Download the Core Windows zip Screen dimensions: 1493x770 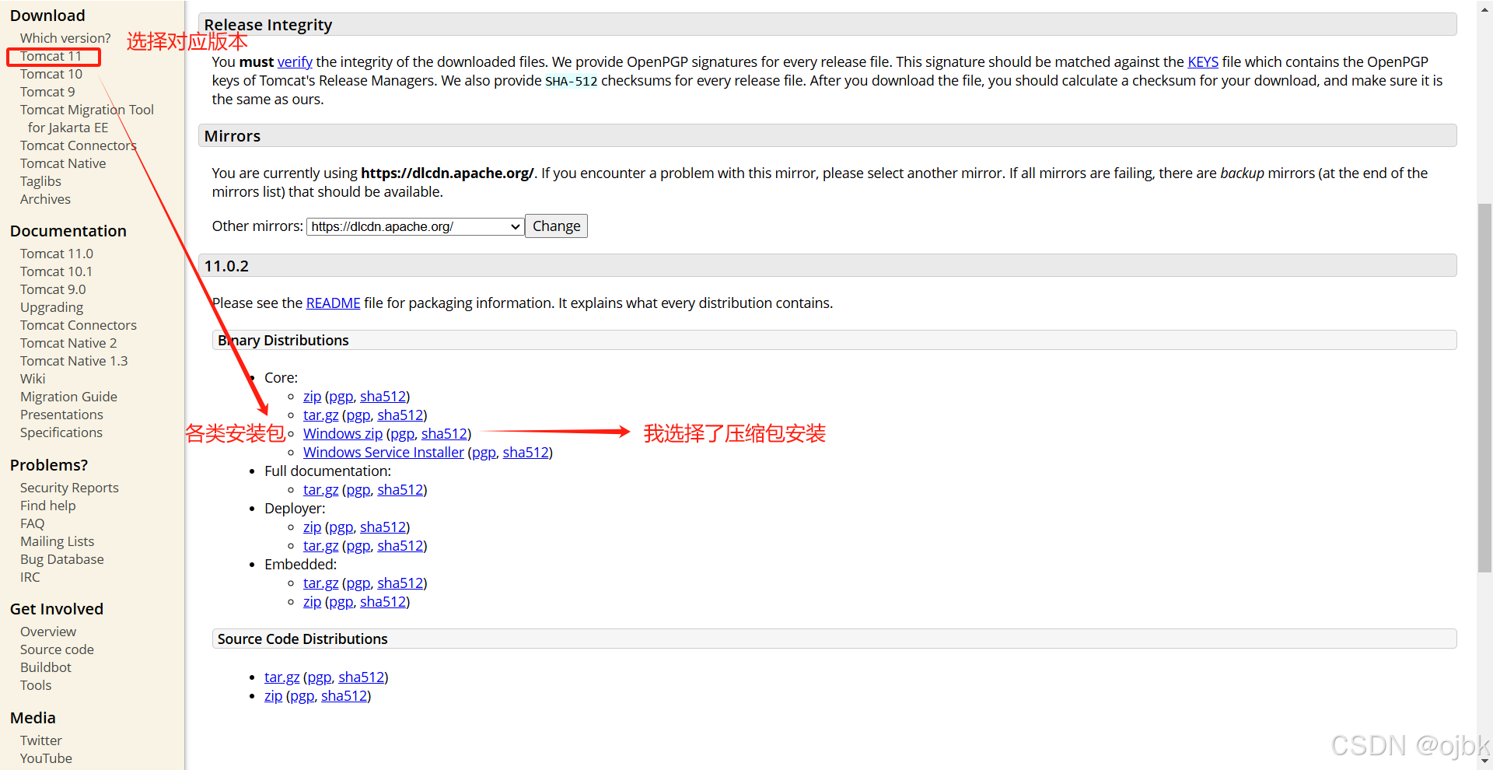tap(343, 434)
